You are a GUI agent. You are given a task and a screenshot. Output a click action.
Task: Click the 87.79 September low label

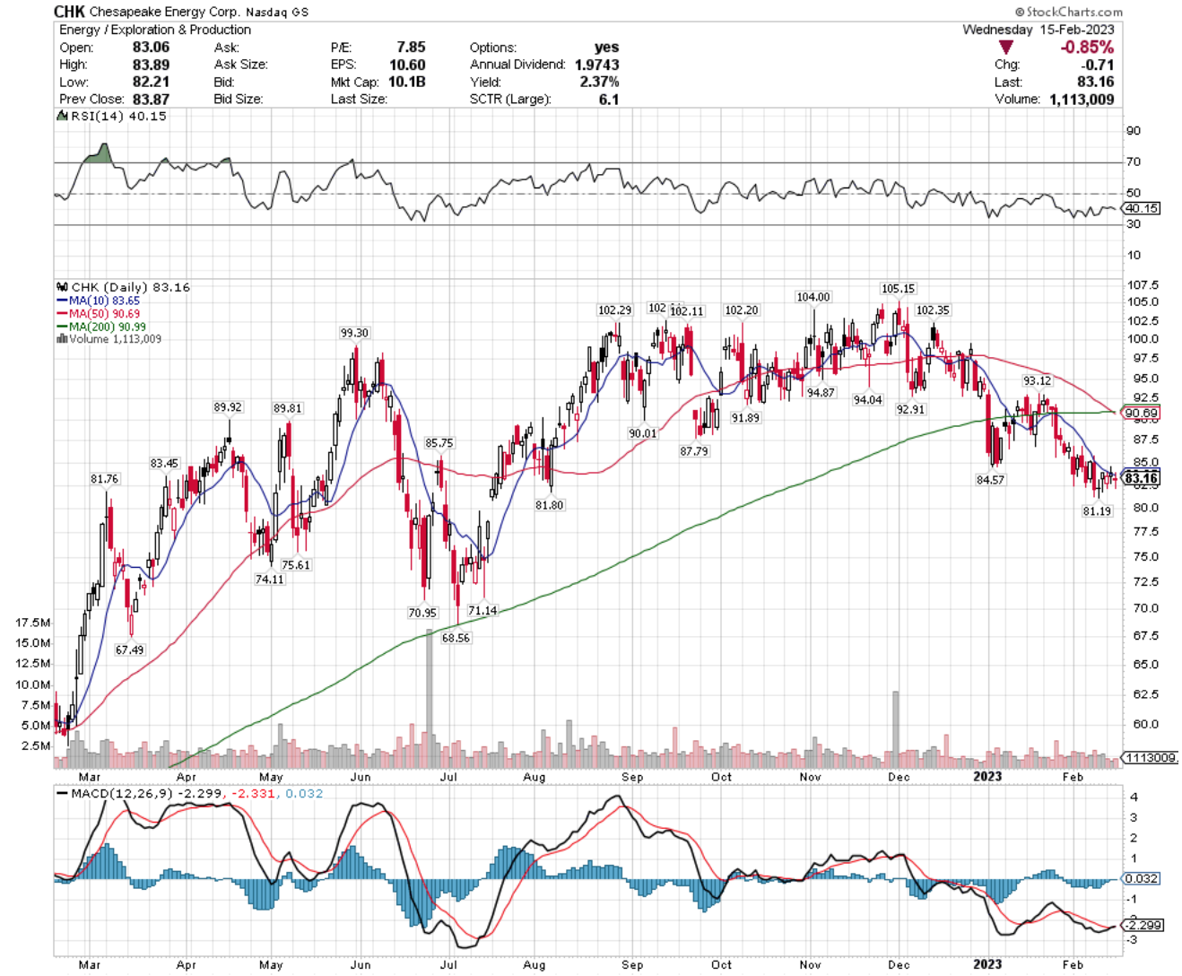(x=694, y=452)
